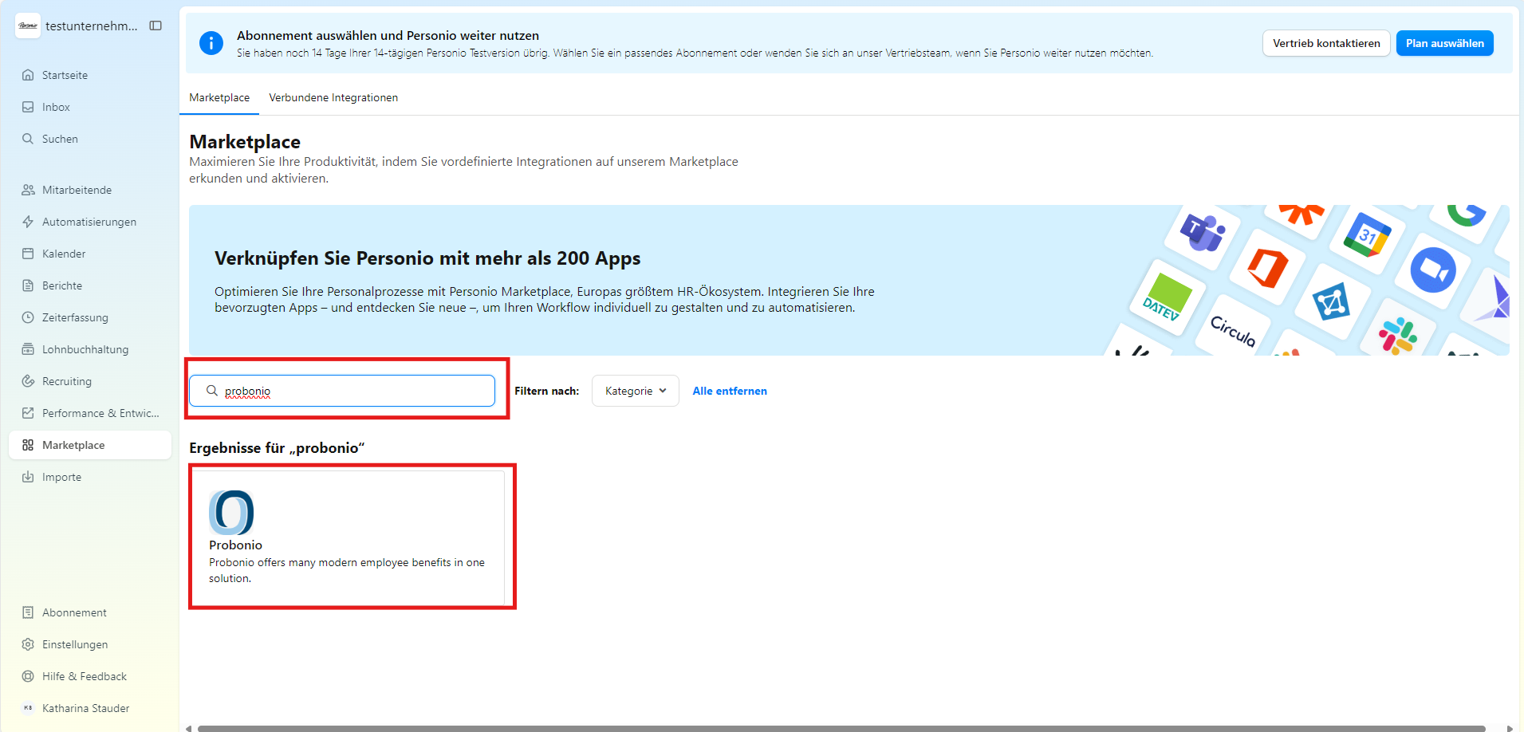The height and width of the screenshot is (732, 1524).
Task: Select Recruiting in the sidebar
Action: (90, 381)
